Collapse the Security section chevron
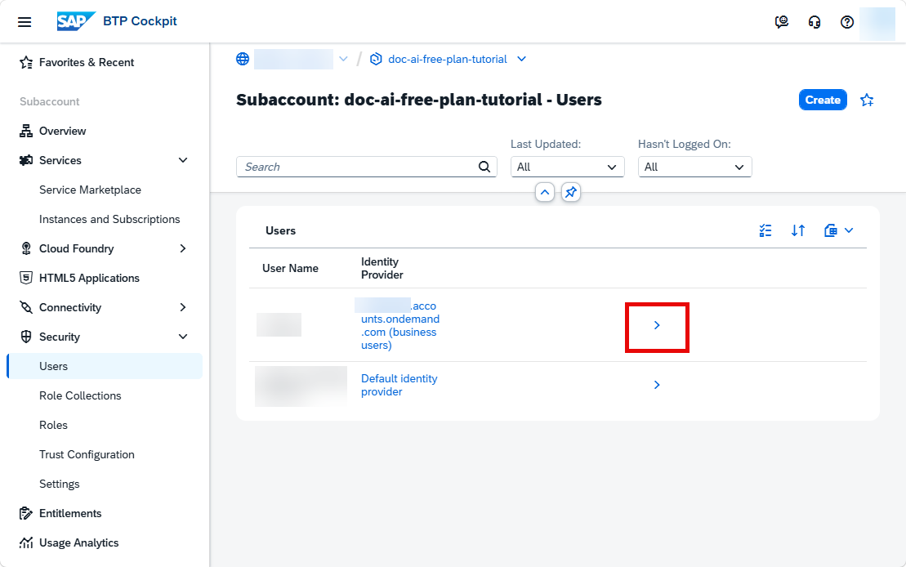Image resolution: width=906 pixels, height=567 pixels. pos(183,337)
